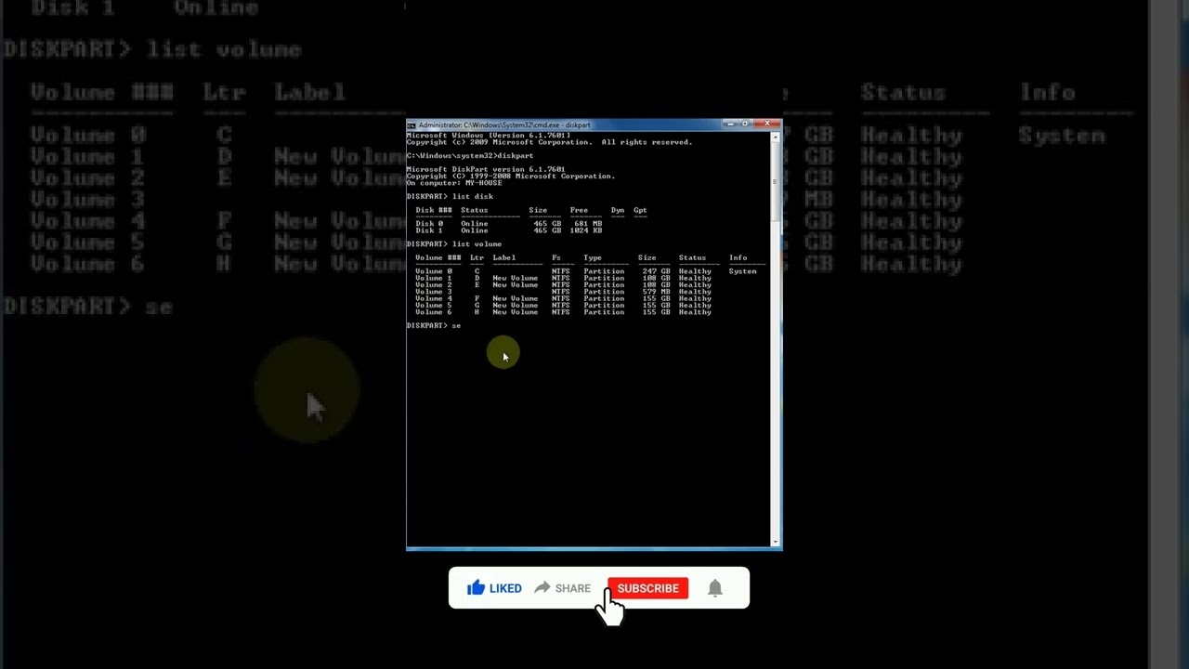Click drive letter 'H' of Volume 6

(477, 312)
